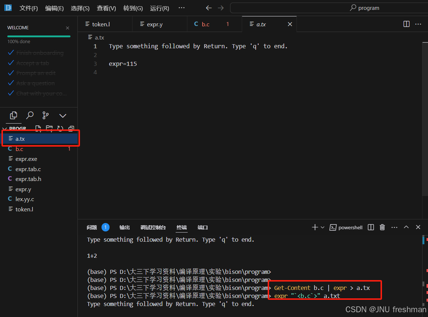Open expr.exe from the file tree
428x317 pixels.
[x=39, y=159]
